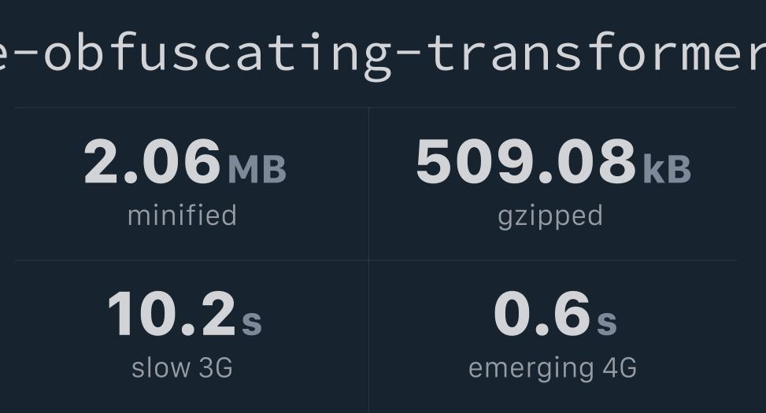The width and height of the screenshot is (766, 413).
Task: Click the divider line below package name
Action: (x=376, y=108)
